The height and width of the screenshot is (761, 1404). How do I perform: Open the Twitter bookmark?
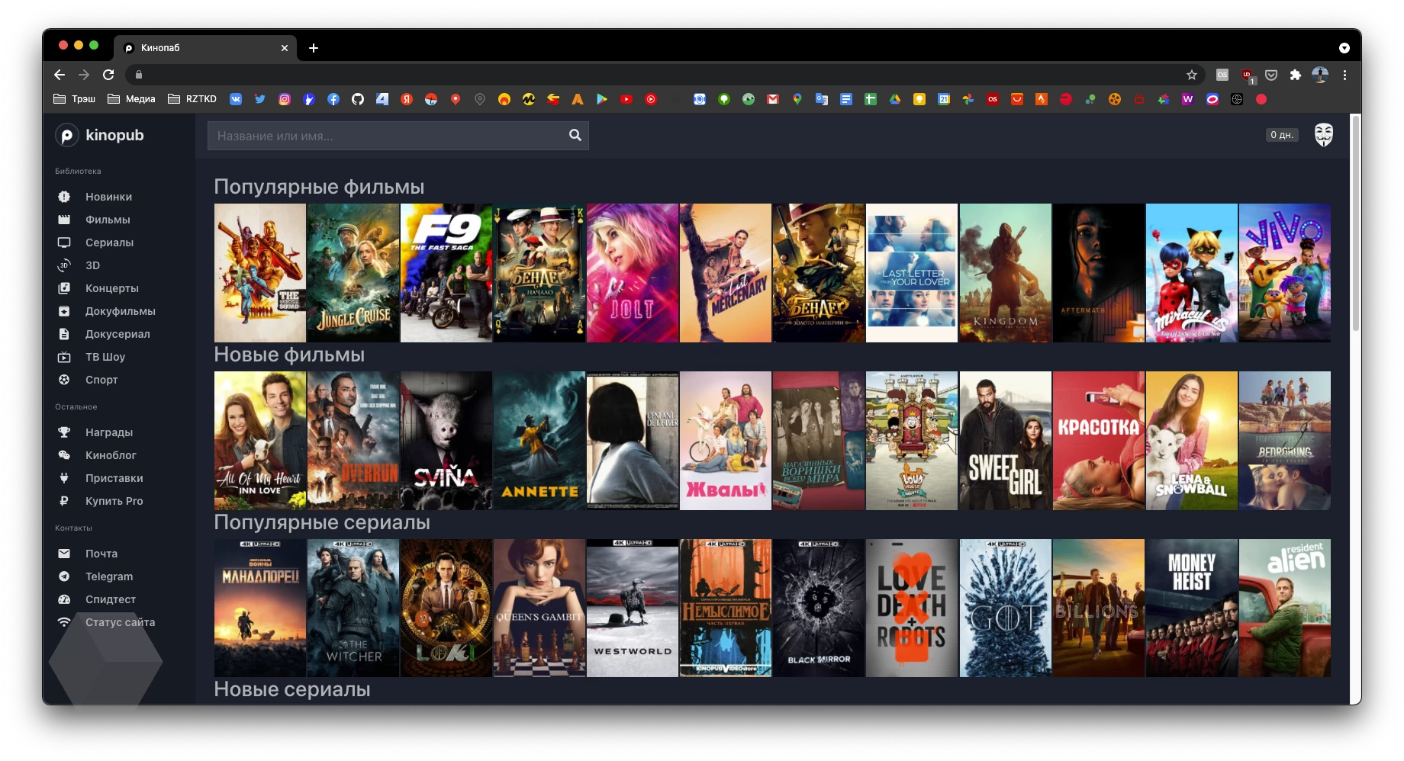coord(260,99)
